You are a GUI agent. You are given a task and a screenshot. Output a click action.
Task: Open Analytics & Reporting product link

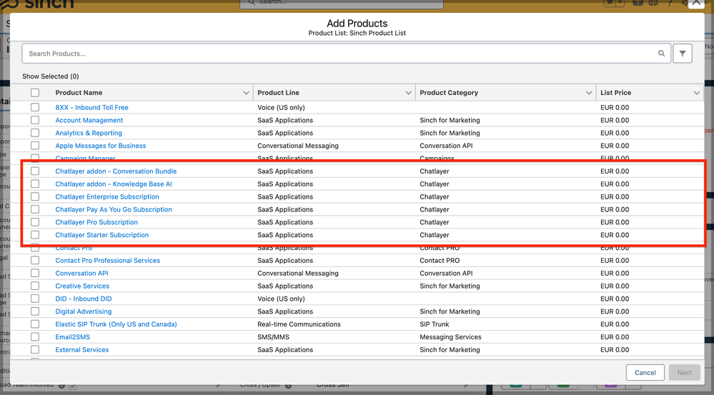89,133
